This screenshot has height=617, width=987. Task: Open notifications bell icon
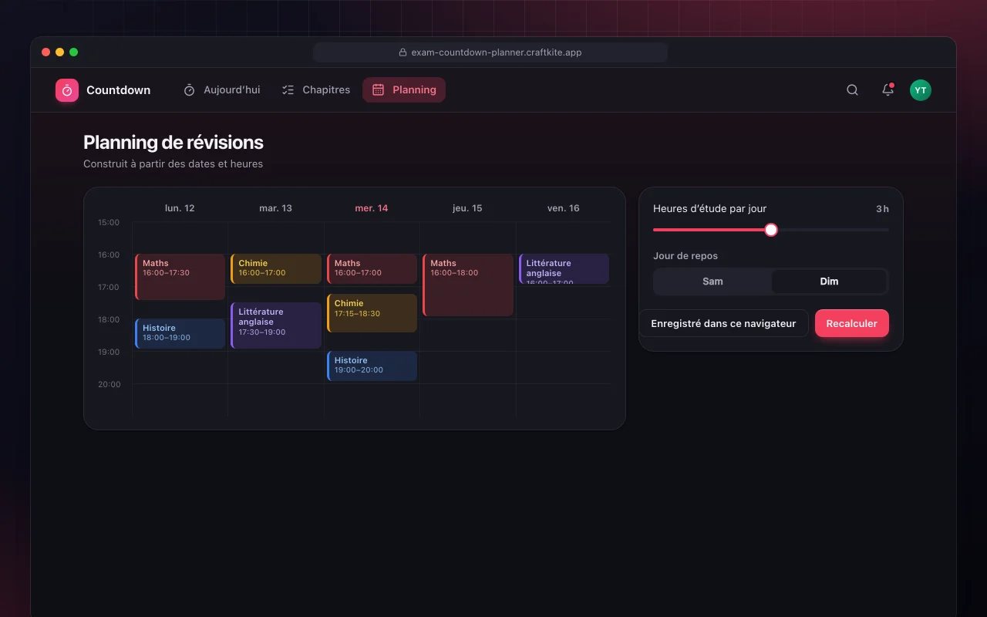coord(888,90)
